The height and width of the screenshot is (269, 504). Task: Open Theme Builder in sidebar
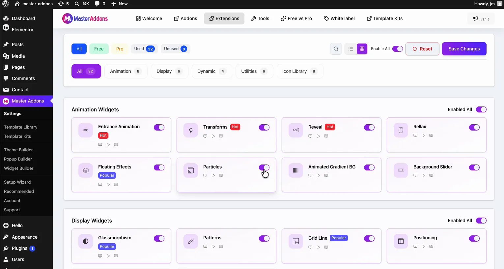tap(18, 150)
